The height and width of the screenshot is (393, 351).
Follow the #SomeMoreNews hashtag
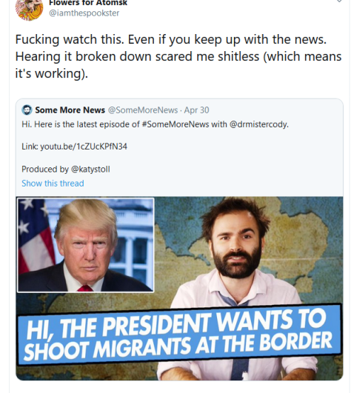(175, 124)
